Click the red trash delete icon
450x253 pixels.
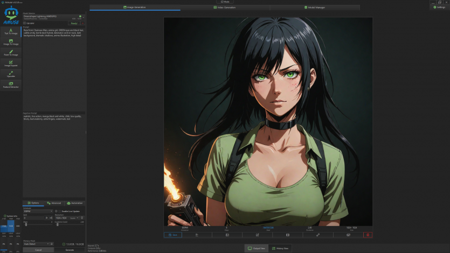pyautogui.click(x=368, y=235)
